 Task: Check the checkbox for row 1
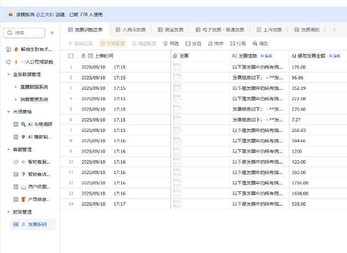coord(72,67)
